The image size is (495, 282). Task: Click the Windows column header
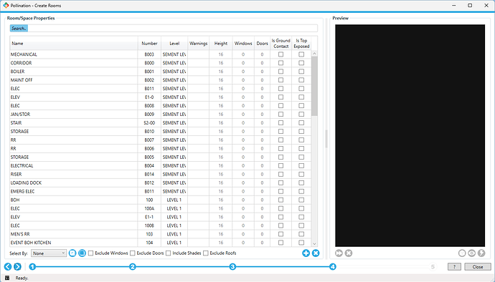(243, 44)
